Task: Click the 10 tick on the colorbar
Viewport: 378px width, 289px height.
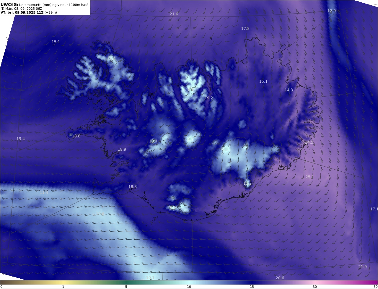Action: [x=189, y=287]
